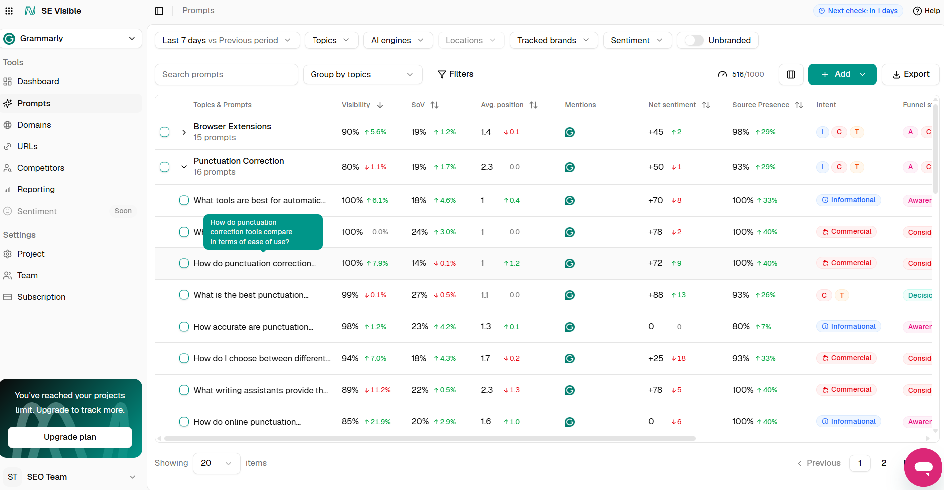Toggle the Unbranded switch
Screen dimensions: 944x490
694,40
